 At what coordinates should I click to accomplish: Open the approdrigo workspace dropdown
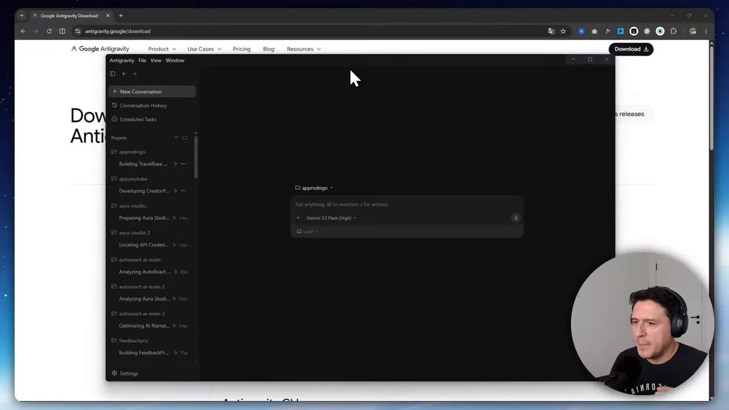pos(314,188)
